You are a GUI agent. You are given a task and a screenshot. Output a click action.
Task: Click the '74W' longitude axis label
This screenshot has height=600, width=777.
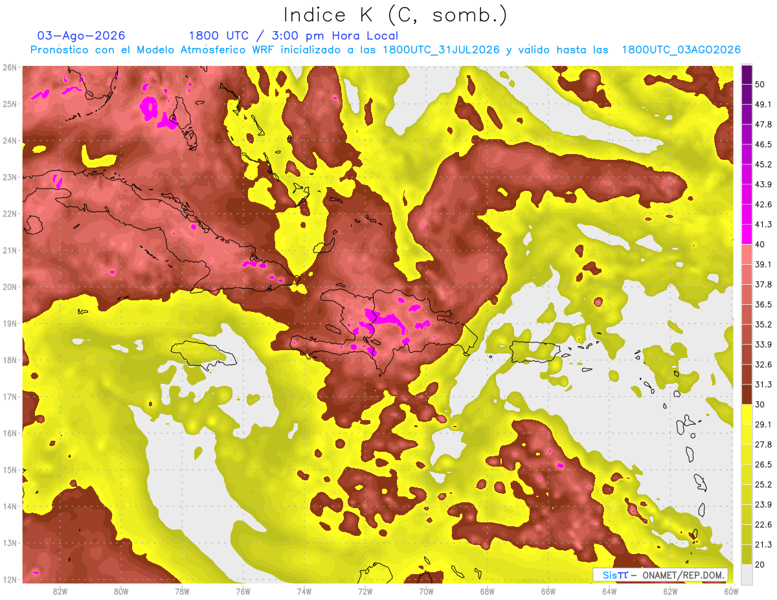click(304, 591)
